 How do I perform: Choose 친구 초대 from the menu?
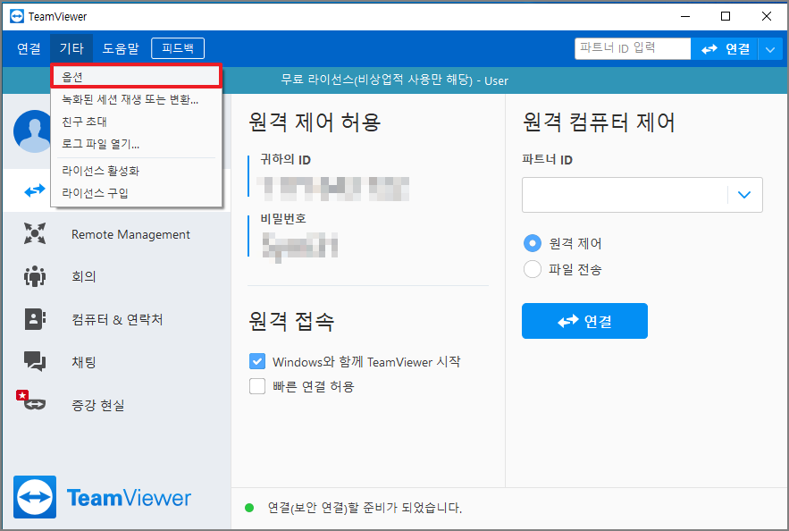click(84, 122)
